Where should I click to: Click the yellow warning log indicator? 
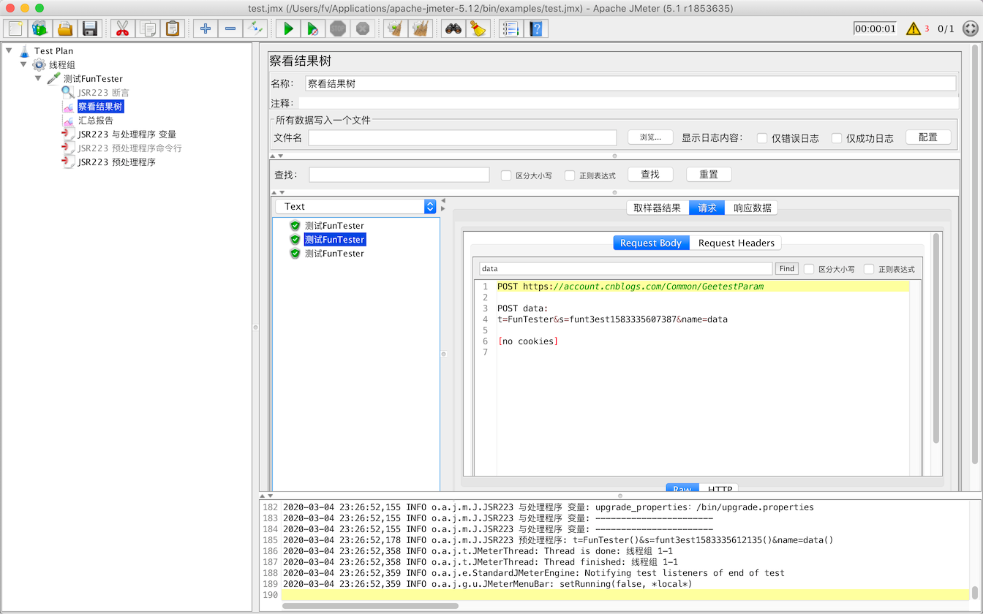pyautogui.click(x=914, y=29)
